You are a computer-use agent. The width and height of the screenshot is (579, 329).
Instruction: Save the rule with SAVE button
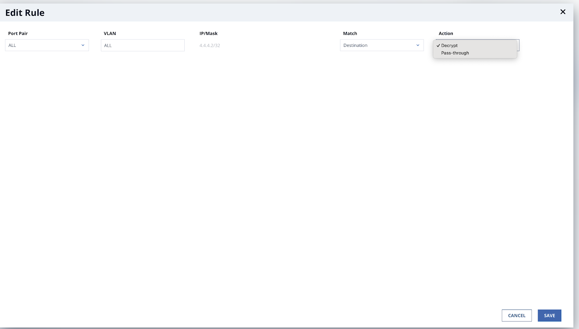coord(549,316)
